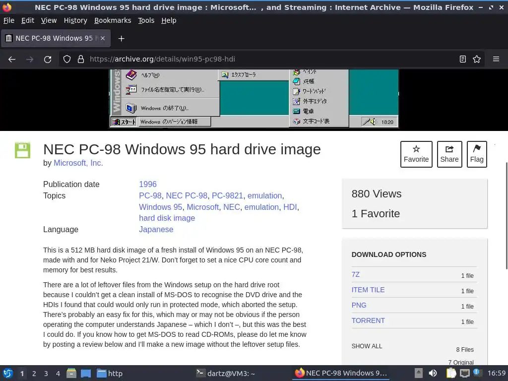Image resolution: width=508 pixels, height=381 pixels.
Task: Click the display monitor tray icon
Action: tap(465, 373)
